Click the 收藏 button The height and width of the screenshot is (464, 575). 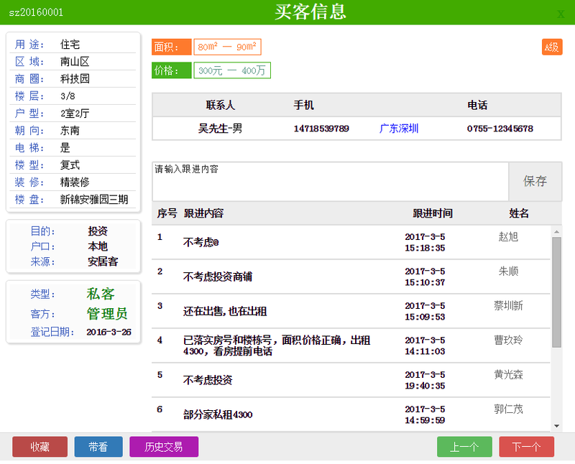pyautogui.click(x=40, y=447)
